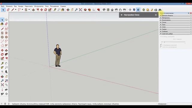192x108 pixels.
Task: Select the Zoom Window tool
Action: click(6, 81)
